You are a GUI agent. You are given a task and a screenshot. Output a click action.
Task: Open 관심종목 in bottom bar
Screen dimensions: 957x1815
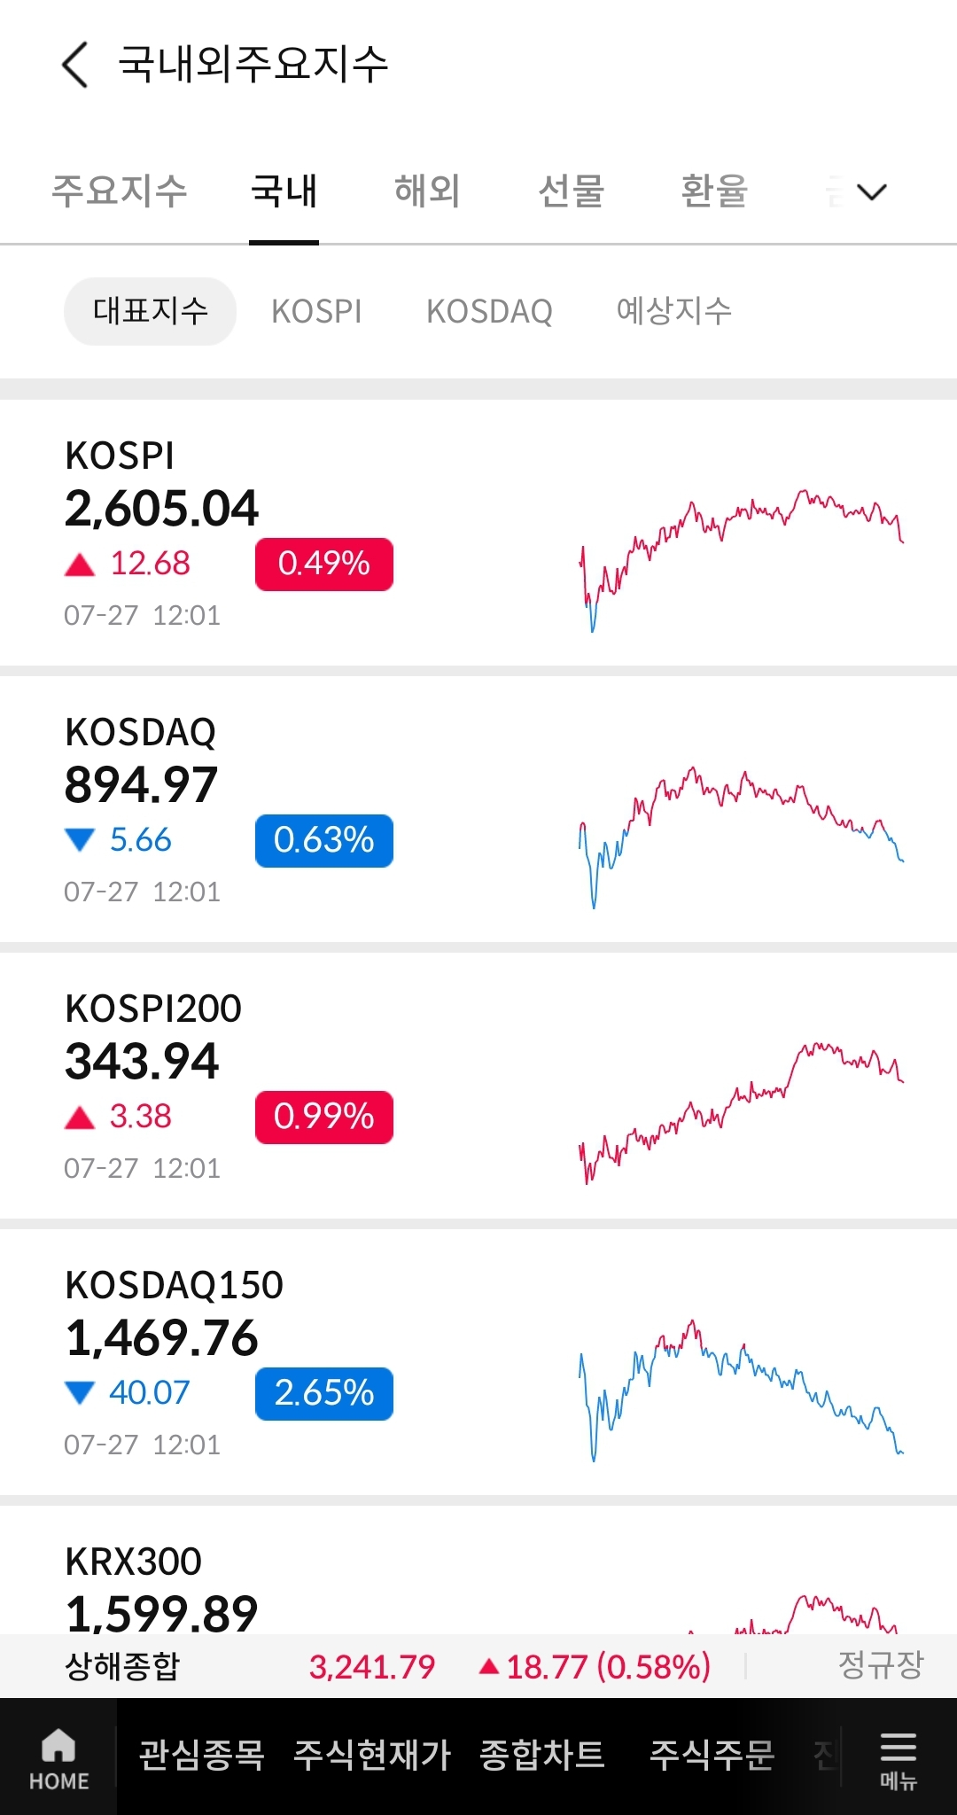(x=202, y=1756)
